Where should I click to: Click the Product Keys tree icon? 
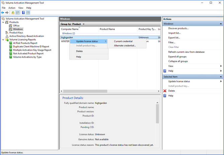[x=7, y=33]
